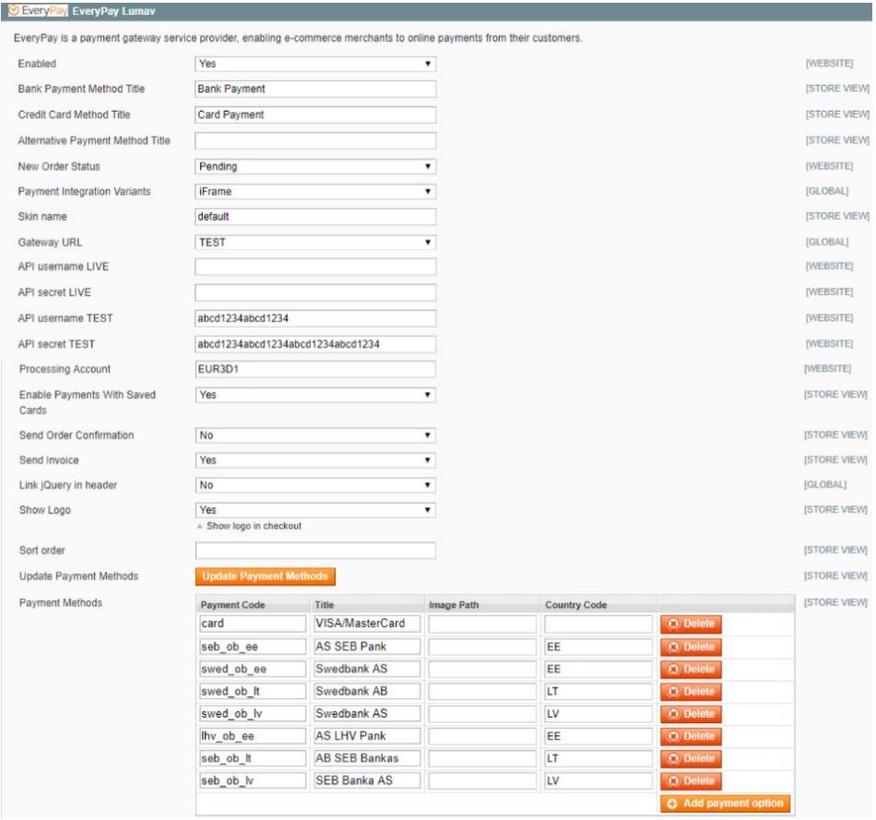Screen dimensions: 876x820
Task: Click Credit Card Method Title field
Action: point(315,114)
